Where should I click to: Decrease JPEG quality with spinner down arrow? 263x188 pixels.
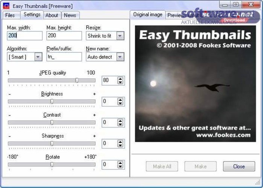(120, 82)
